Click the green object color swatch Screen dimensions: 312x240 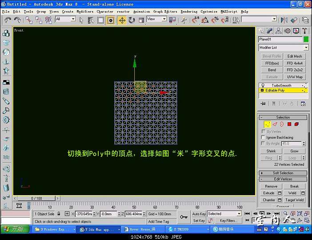pos(306,39)
